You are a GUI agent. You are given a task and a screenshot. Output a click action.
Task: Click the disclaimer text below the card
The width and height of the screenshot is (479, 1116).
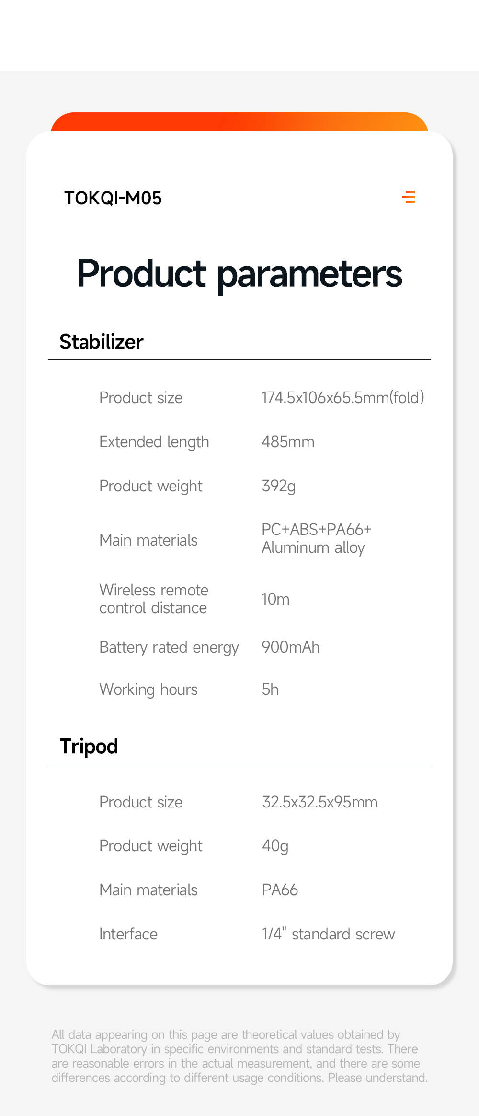pyautogui.click(x=239, y=1056)
